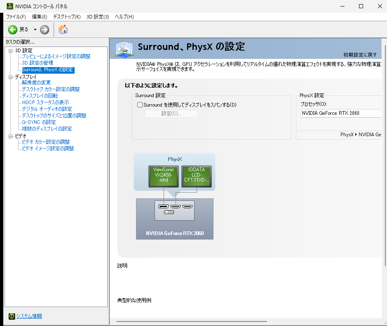Click 初期設定に戻す link
Viewport: 387px width, 326px height.
pos(360,55)
